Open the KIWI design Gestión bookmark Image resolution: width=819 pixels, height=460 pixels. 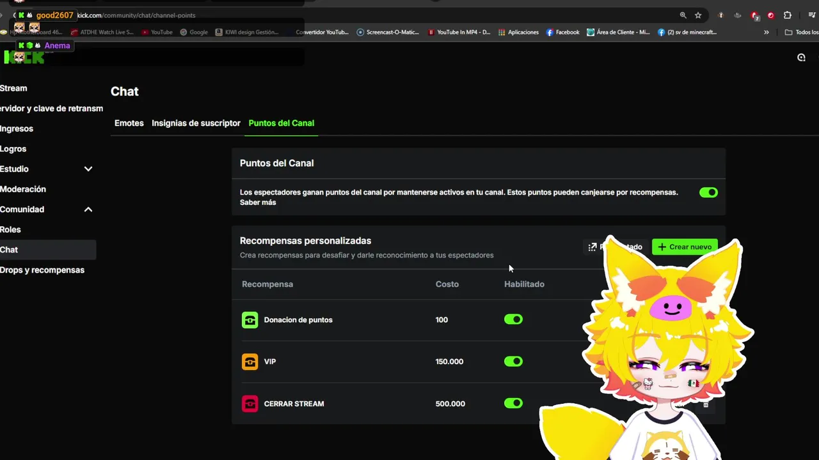(x=247, y=32)
